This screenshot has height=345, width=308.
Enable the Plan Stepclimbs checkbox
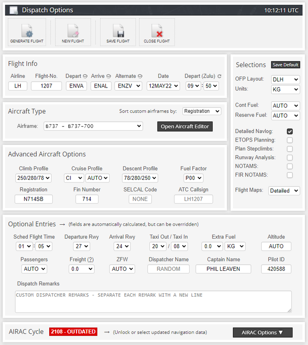point(290,149)
